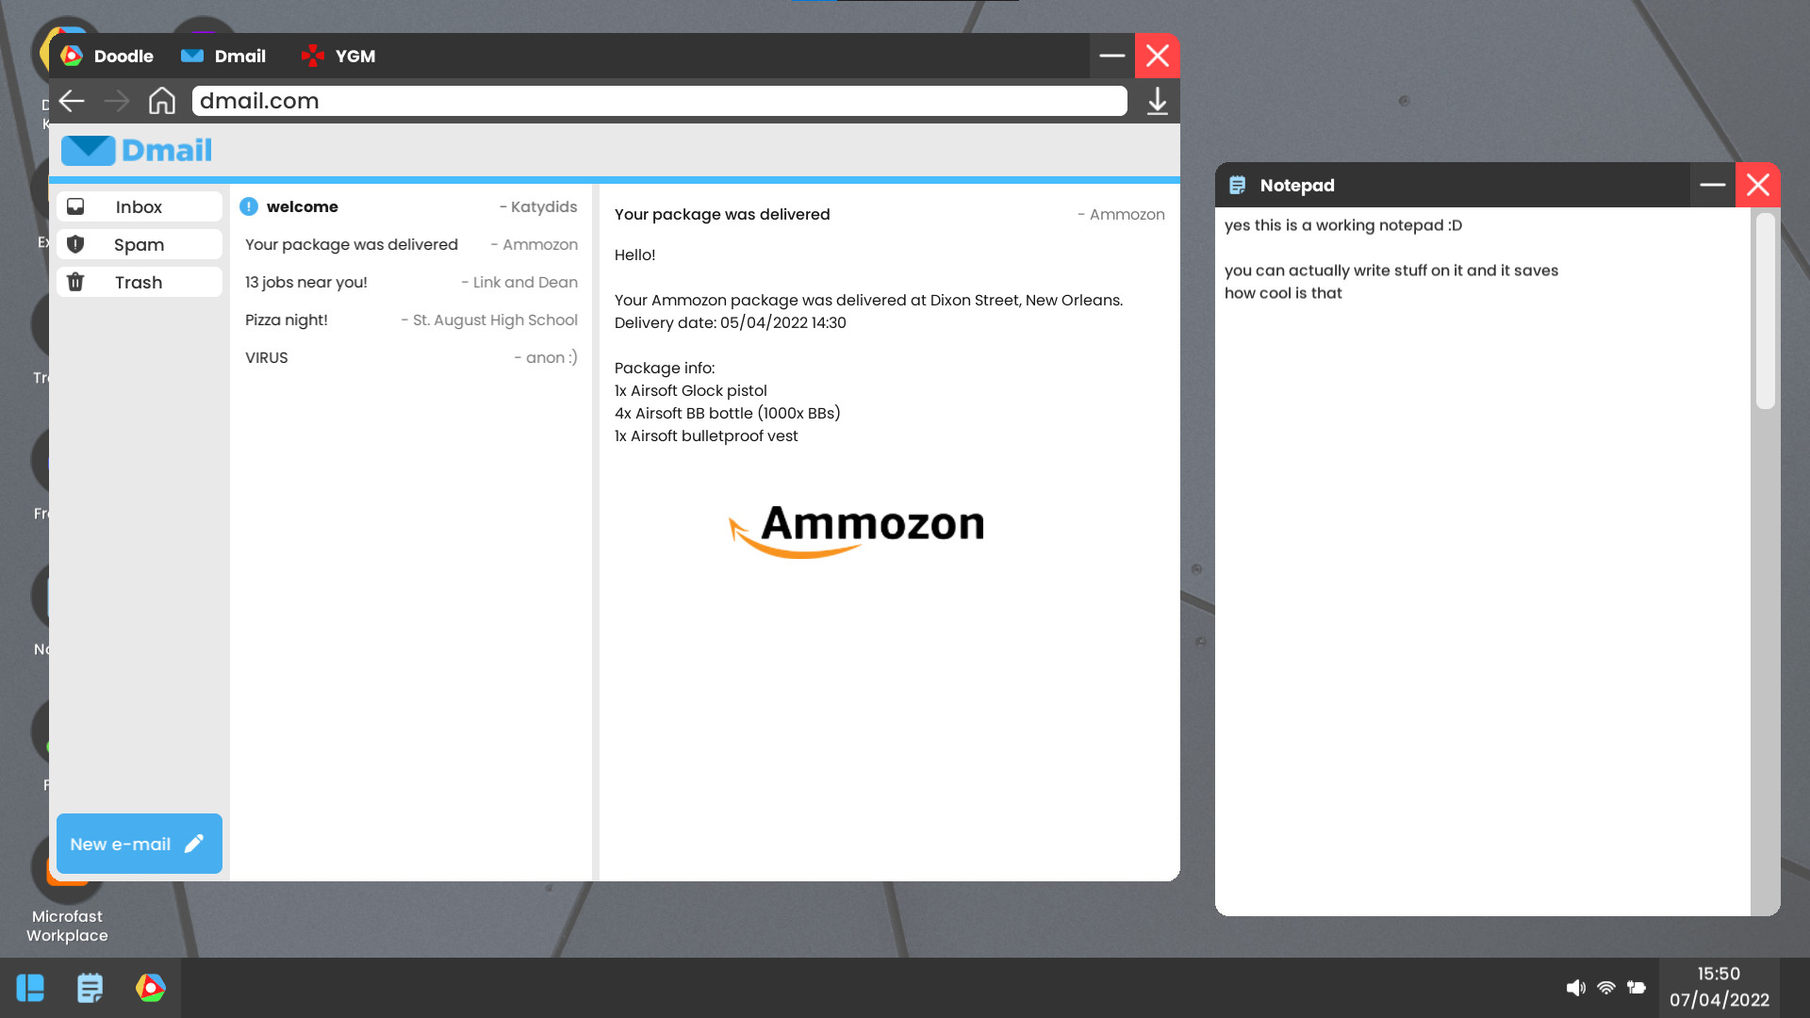Click the browser home icon
The width and height of the screenshot is (1810, 1018).
pos(161,101)
